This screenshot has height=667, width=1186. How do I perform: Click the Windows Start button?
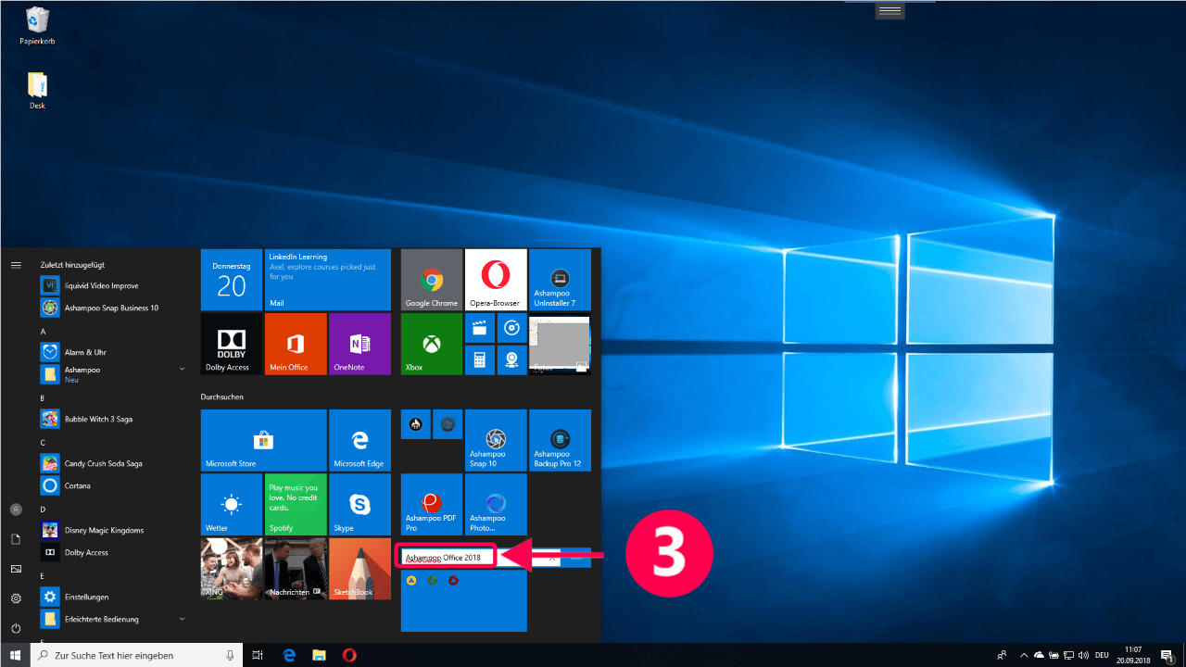pos(16,655)
